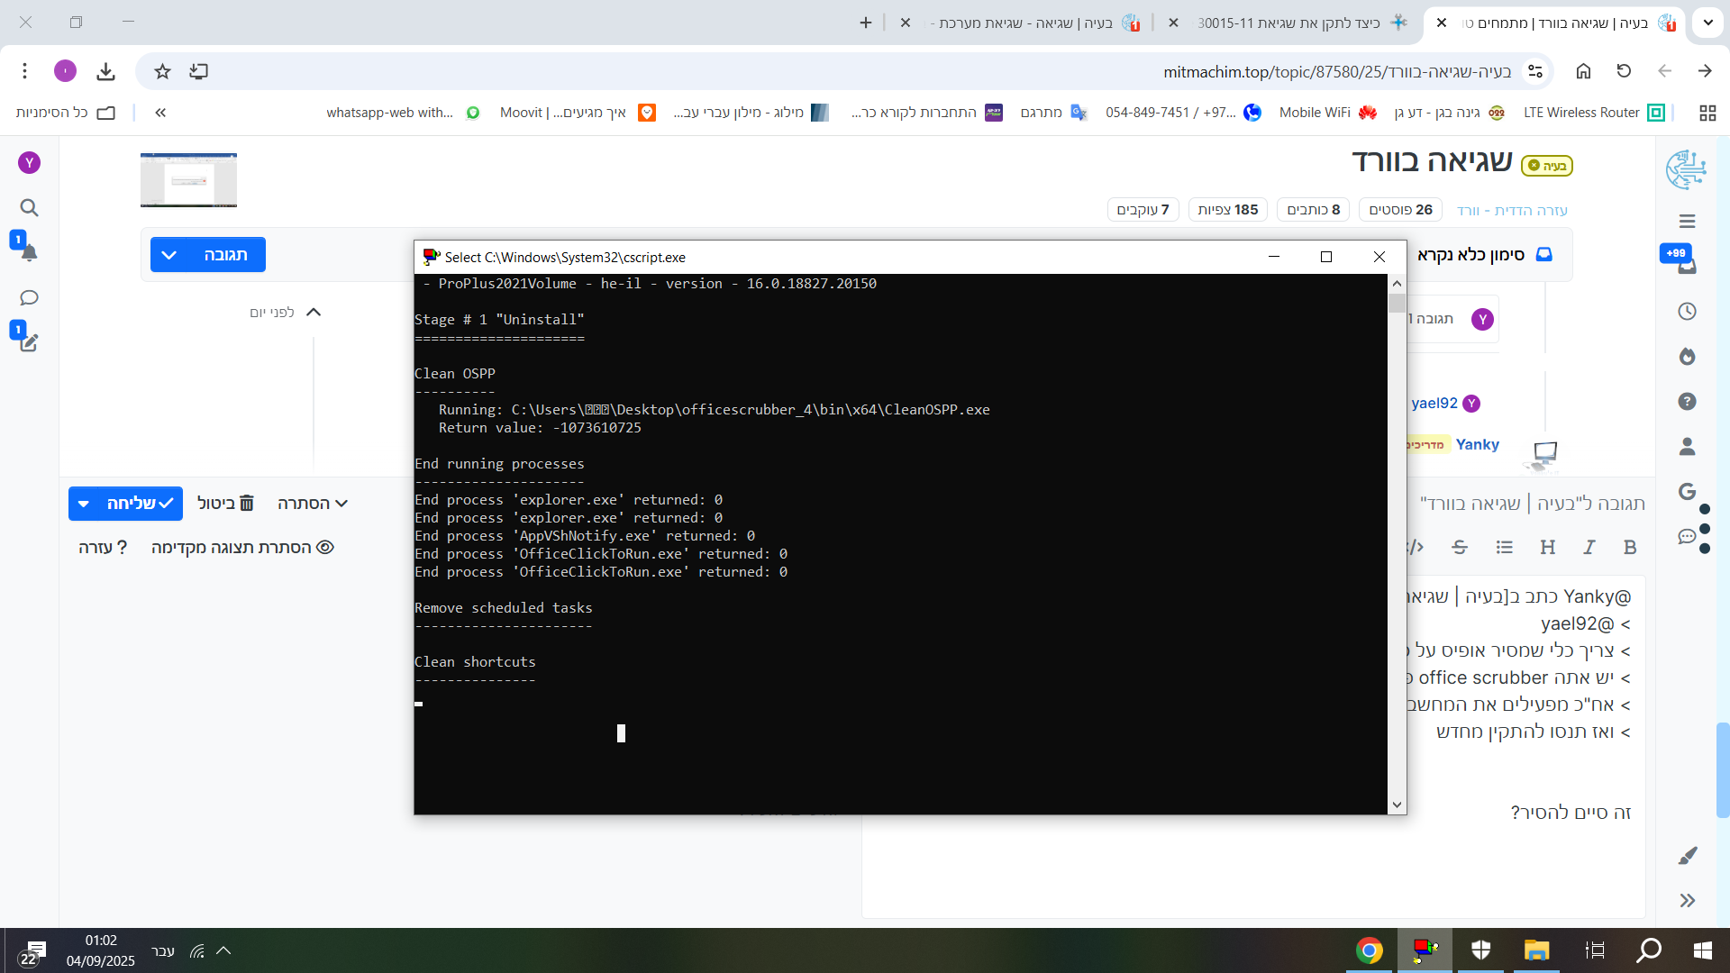
Task: Open Mobile WiFi bookmark
Action: pyautogui.click(x=1328, y=113)
